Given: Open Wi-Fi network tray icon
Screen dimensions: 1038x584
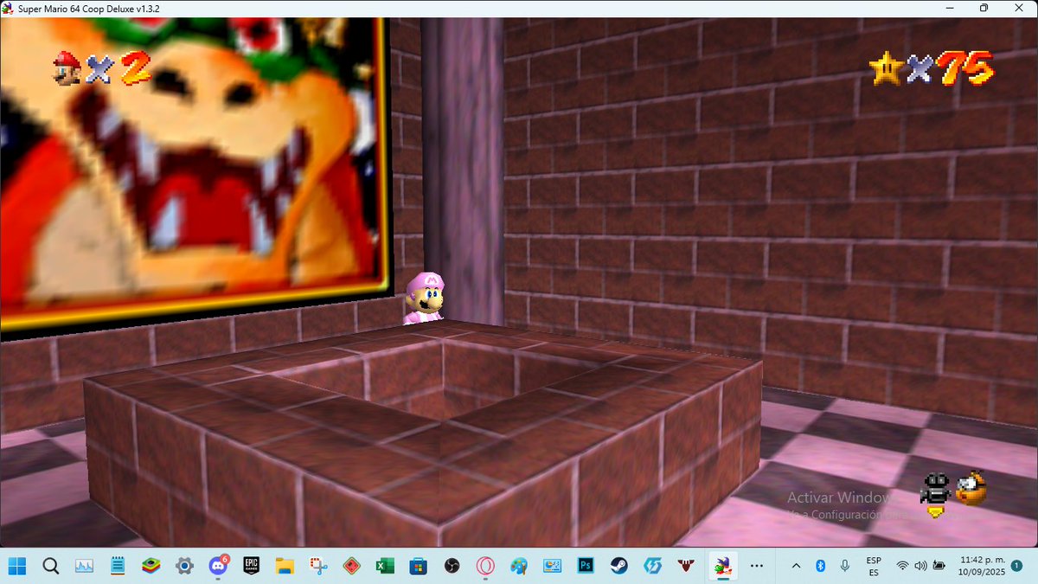Looking at the screenshot, I should tap(902, 566).
